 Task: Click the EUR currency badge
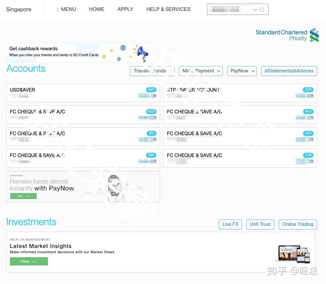[308, 155]
